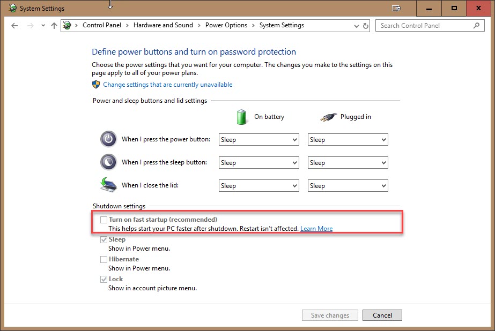Enable Turn on fast startup checkbox

click(x=104, y=220)
